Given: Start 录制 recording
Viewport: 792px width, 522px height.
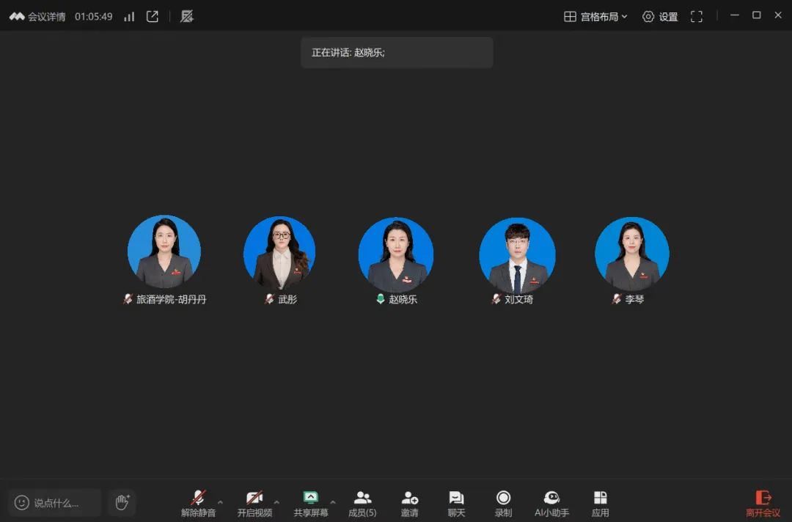Looking at the screenshot, I should pos(503,503).
